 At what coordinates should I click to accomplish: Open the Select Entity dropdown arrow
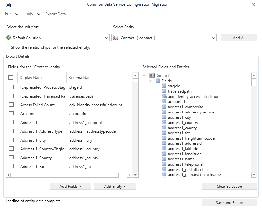214,38
